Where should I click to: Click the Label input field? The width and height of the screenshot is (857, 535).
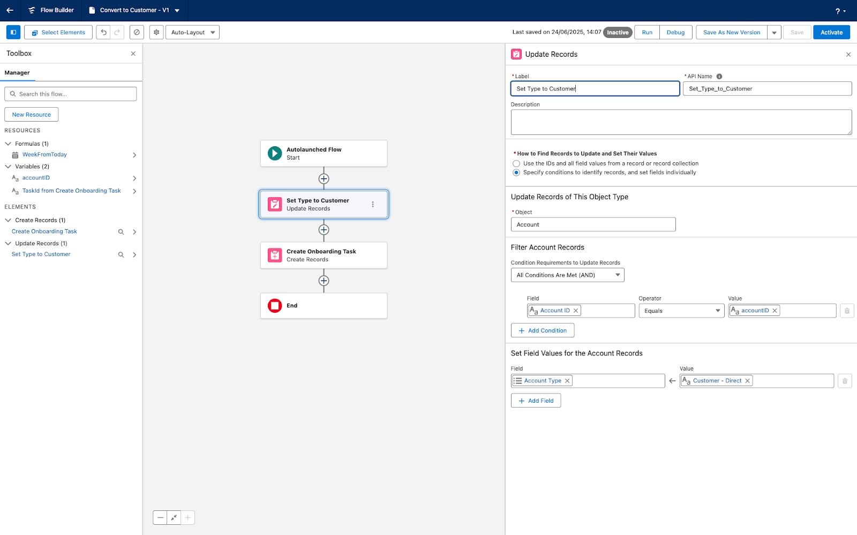[x=595, y=88]
